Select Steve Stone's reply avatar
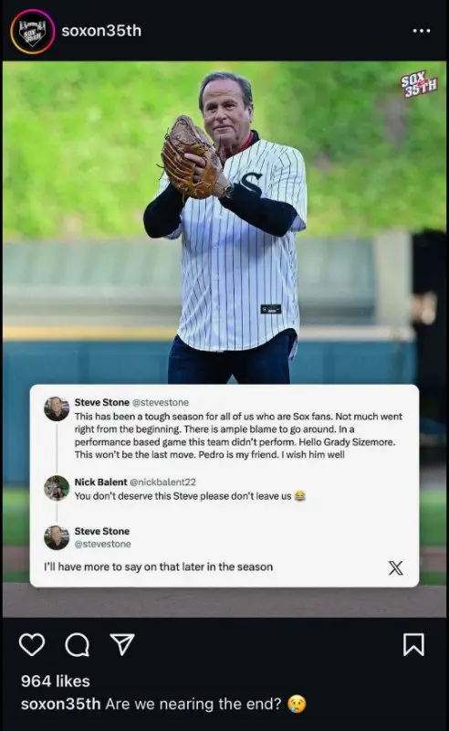 (x=57, y=537)
